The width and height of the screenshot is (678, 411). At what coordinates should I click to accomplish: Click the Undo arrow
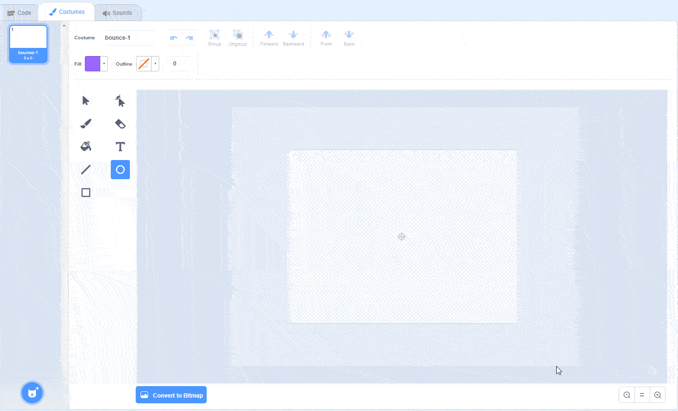click(x=174, y=37)
